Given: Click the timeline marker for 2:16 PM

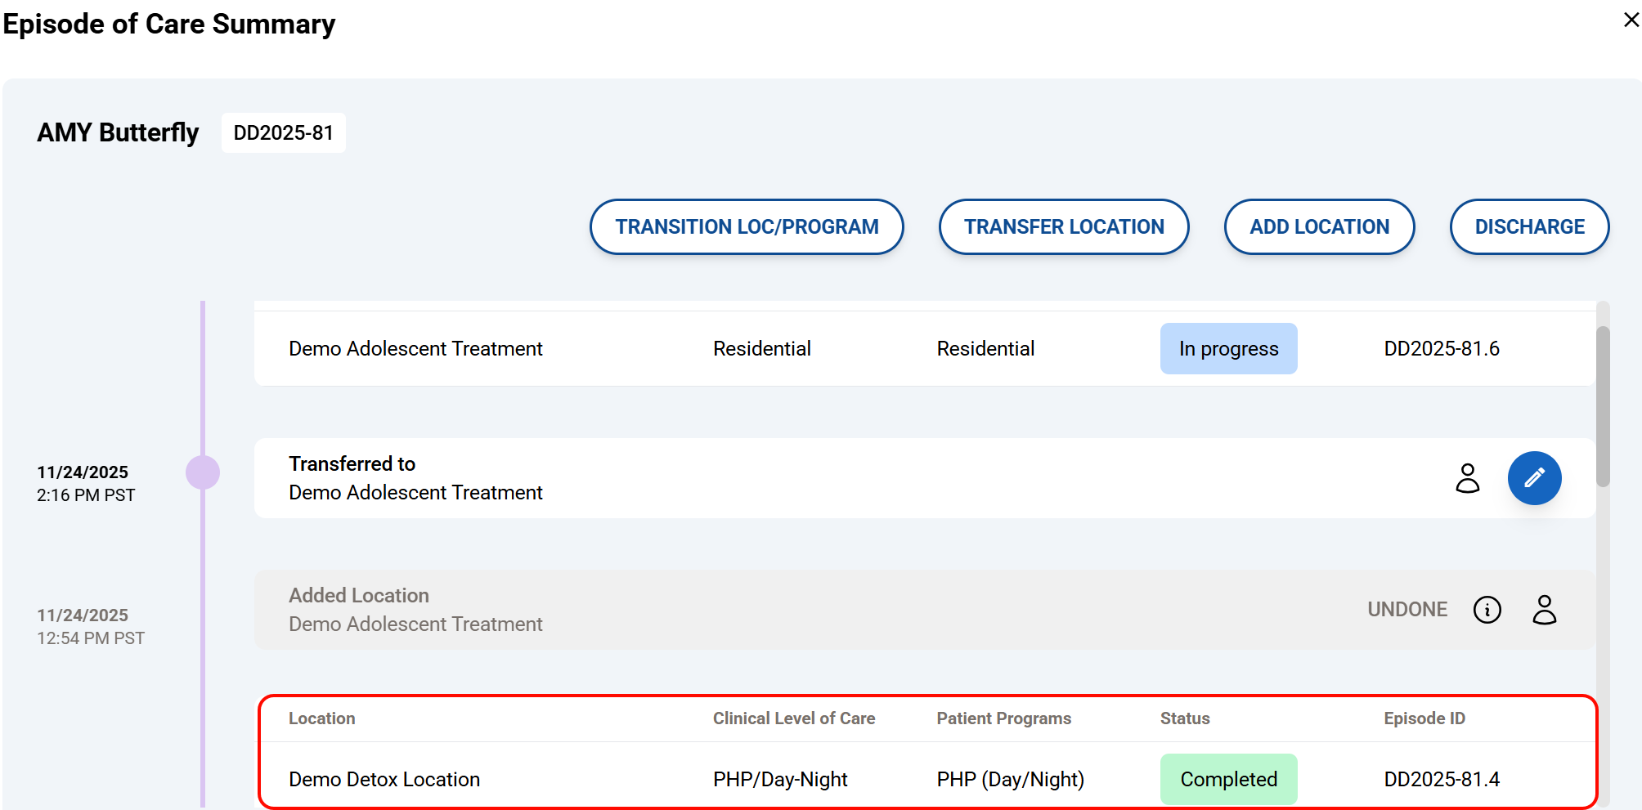Looking at the screenshot, I should click(203, 472).
